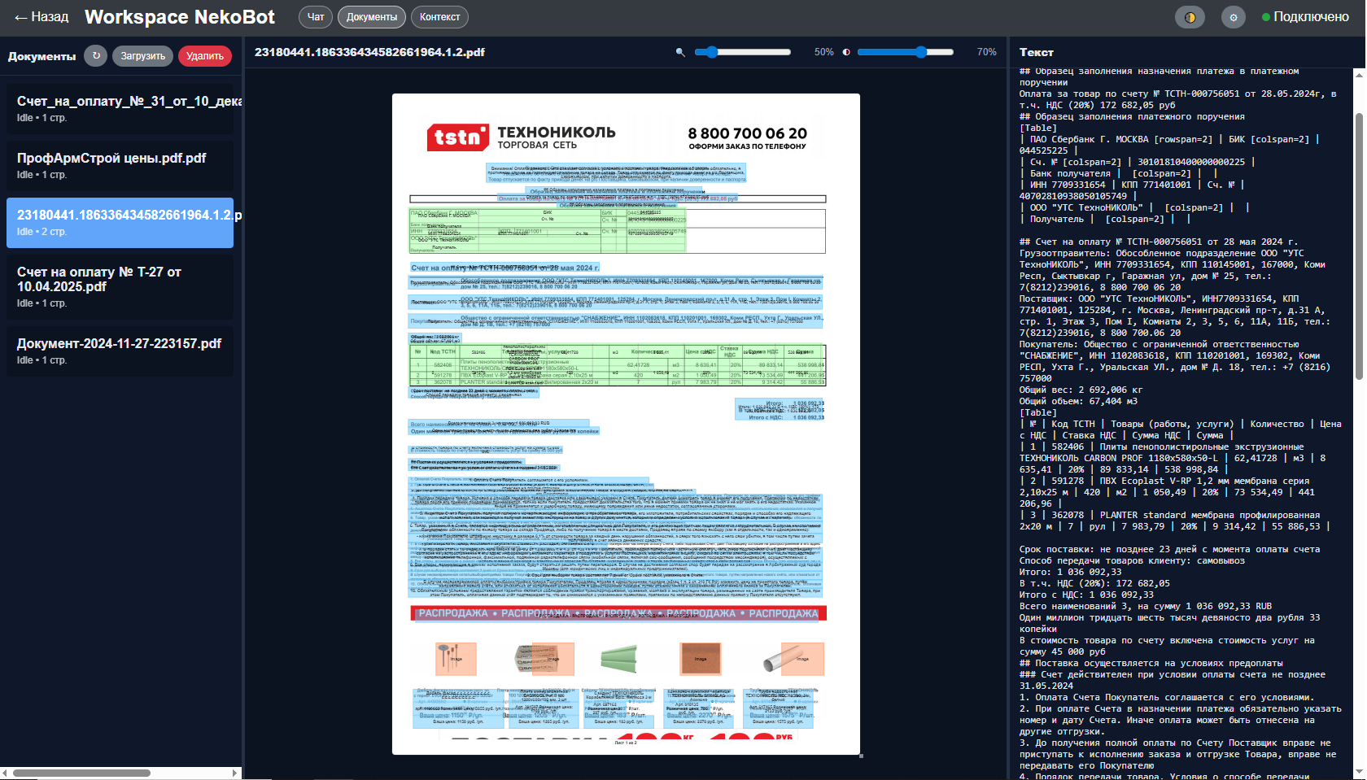The image size is (1367, 780).
Task: Open settings via the gear icon
Action: click(x=1234, y=17)
